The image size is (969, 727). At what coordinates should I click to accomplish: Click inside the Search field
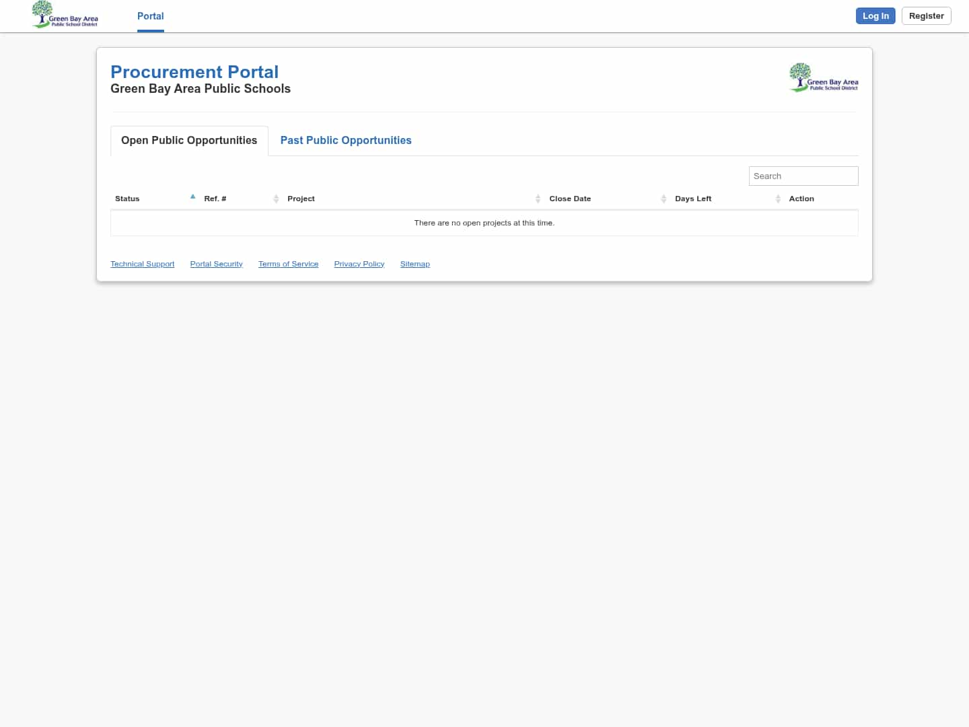click(803, 176)
